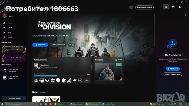Click the blue Download button
Screen dimensions: 189x106
click(40, 45)
